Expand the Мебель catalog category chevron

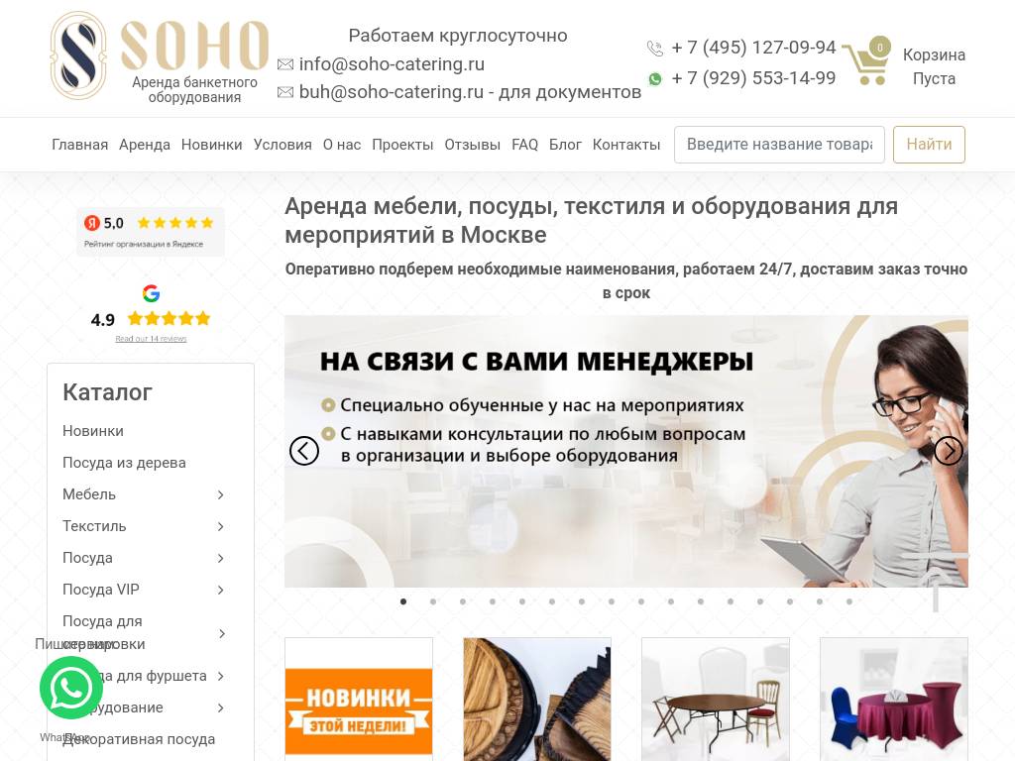[x=221, y=495]
